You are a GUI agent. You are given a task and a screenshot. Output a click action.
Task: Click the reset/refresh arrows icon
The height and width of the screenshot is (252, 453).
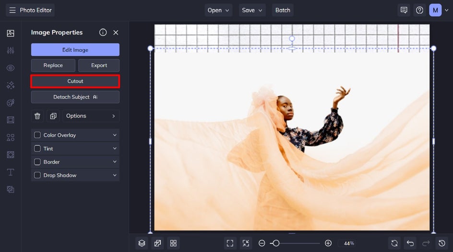(394, 243)
